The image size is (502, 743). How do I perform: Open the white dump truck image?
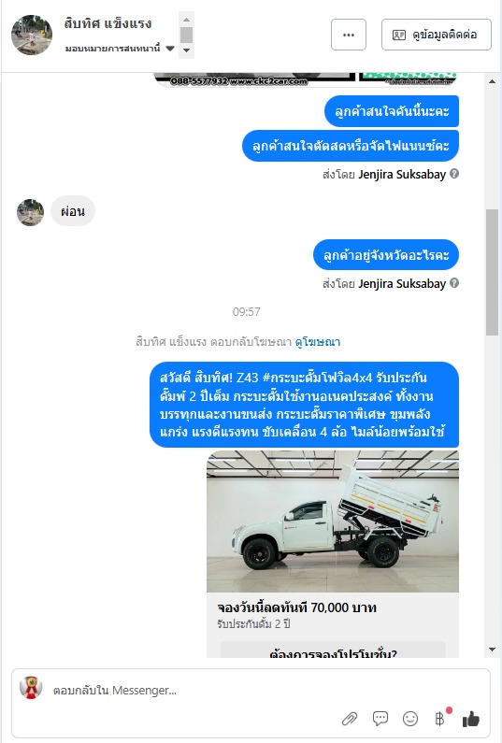(x=333, y=522)
